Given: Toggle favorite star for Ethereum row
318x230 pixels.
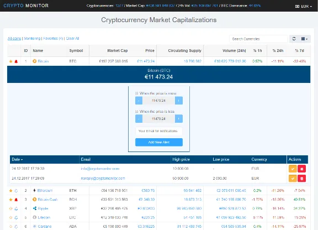Looking at the screenshot, I should [x=10, y=191].
